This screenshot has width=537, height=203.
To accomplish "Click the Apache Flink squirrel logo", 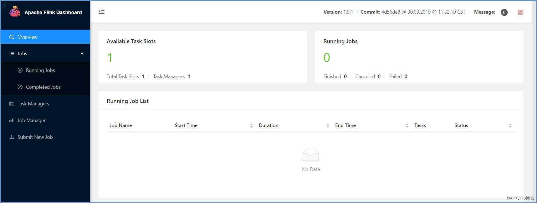I will [x=15, y=12].
